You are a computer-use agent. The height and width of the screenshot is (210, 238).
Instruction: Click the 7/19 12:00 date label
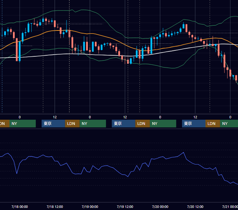[x=125, y=206]
